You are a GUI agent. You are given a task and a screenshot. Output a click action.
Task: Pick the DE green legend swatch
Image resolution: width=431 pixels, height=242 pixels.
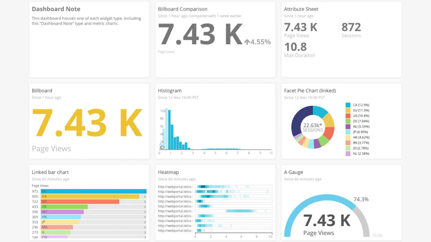[348, 121]
